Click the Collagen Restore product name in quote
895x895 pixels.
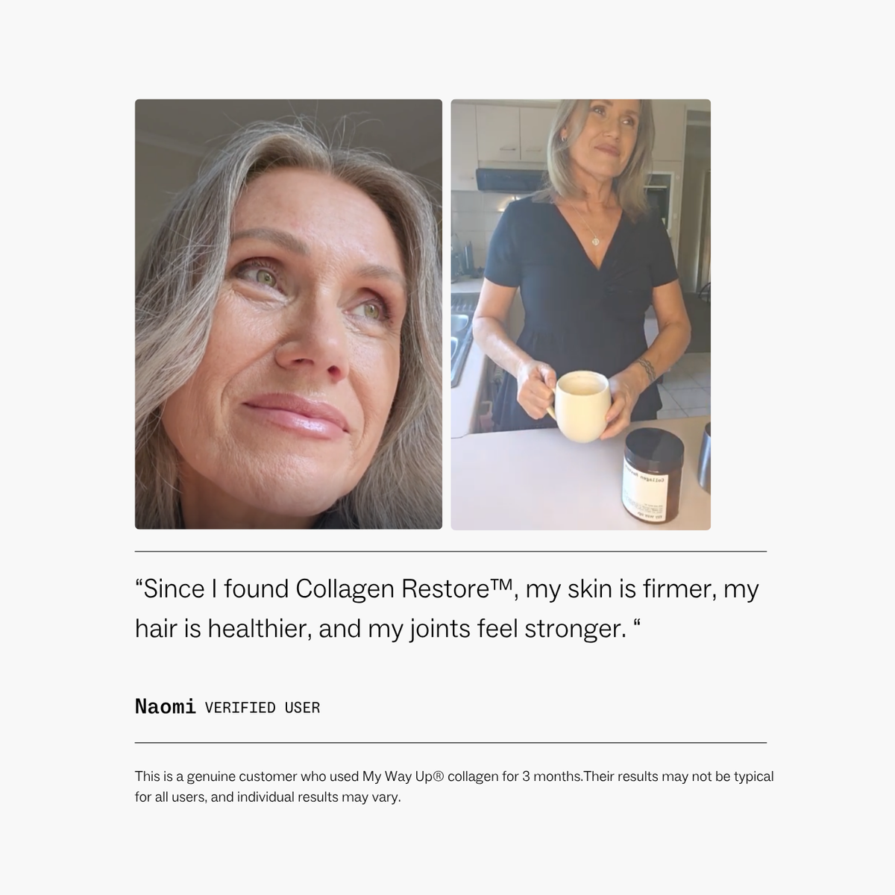(404, 589)
